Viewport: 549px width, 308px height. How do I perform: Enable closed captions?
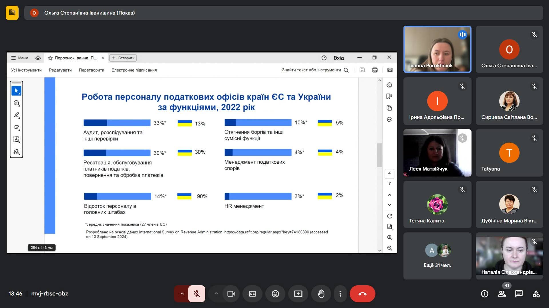click(x=252, y=293)
